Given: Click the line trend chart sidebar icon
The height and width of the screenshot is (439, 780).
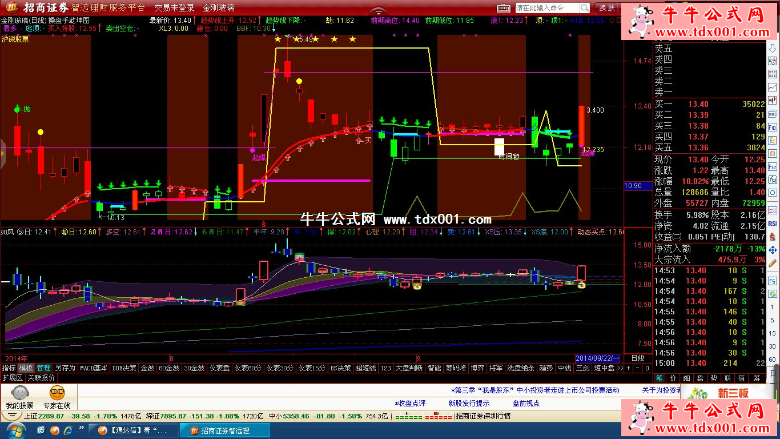Looking at the screenshot, I should (x=773, y=87).
